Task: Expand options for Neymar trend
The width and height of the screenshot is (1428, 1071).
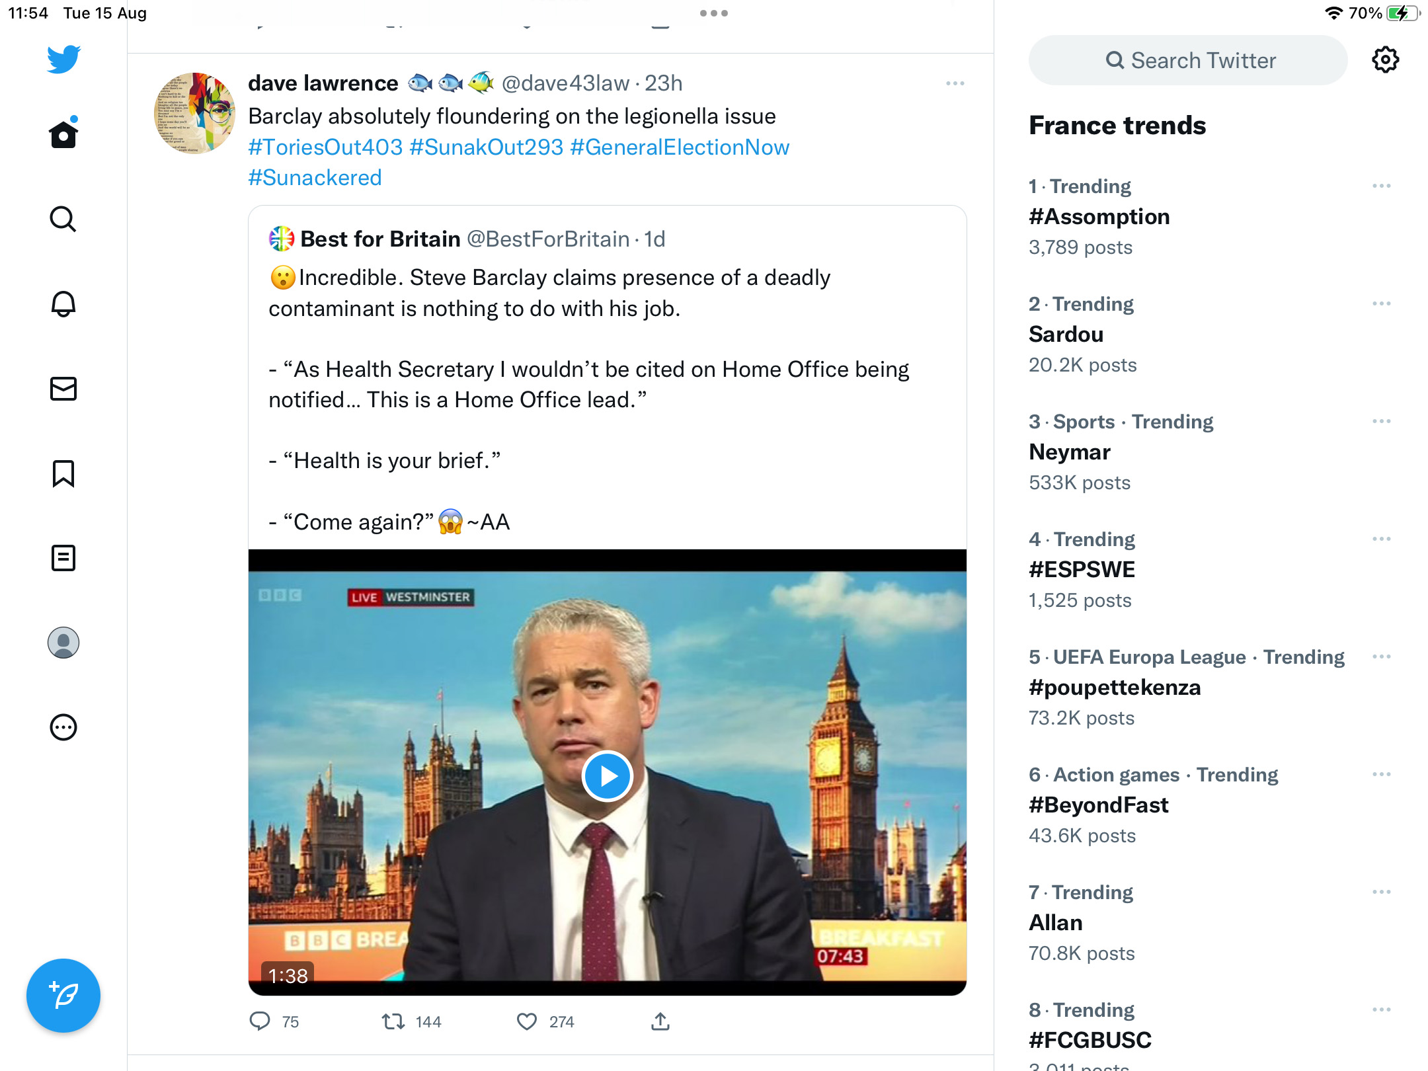Action: (1382, 421)
